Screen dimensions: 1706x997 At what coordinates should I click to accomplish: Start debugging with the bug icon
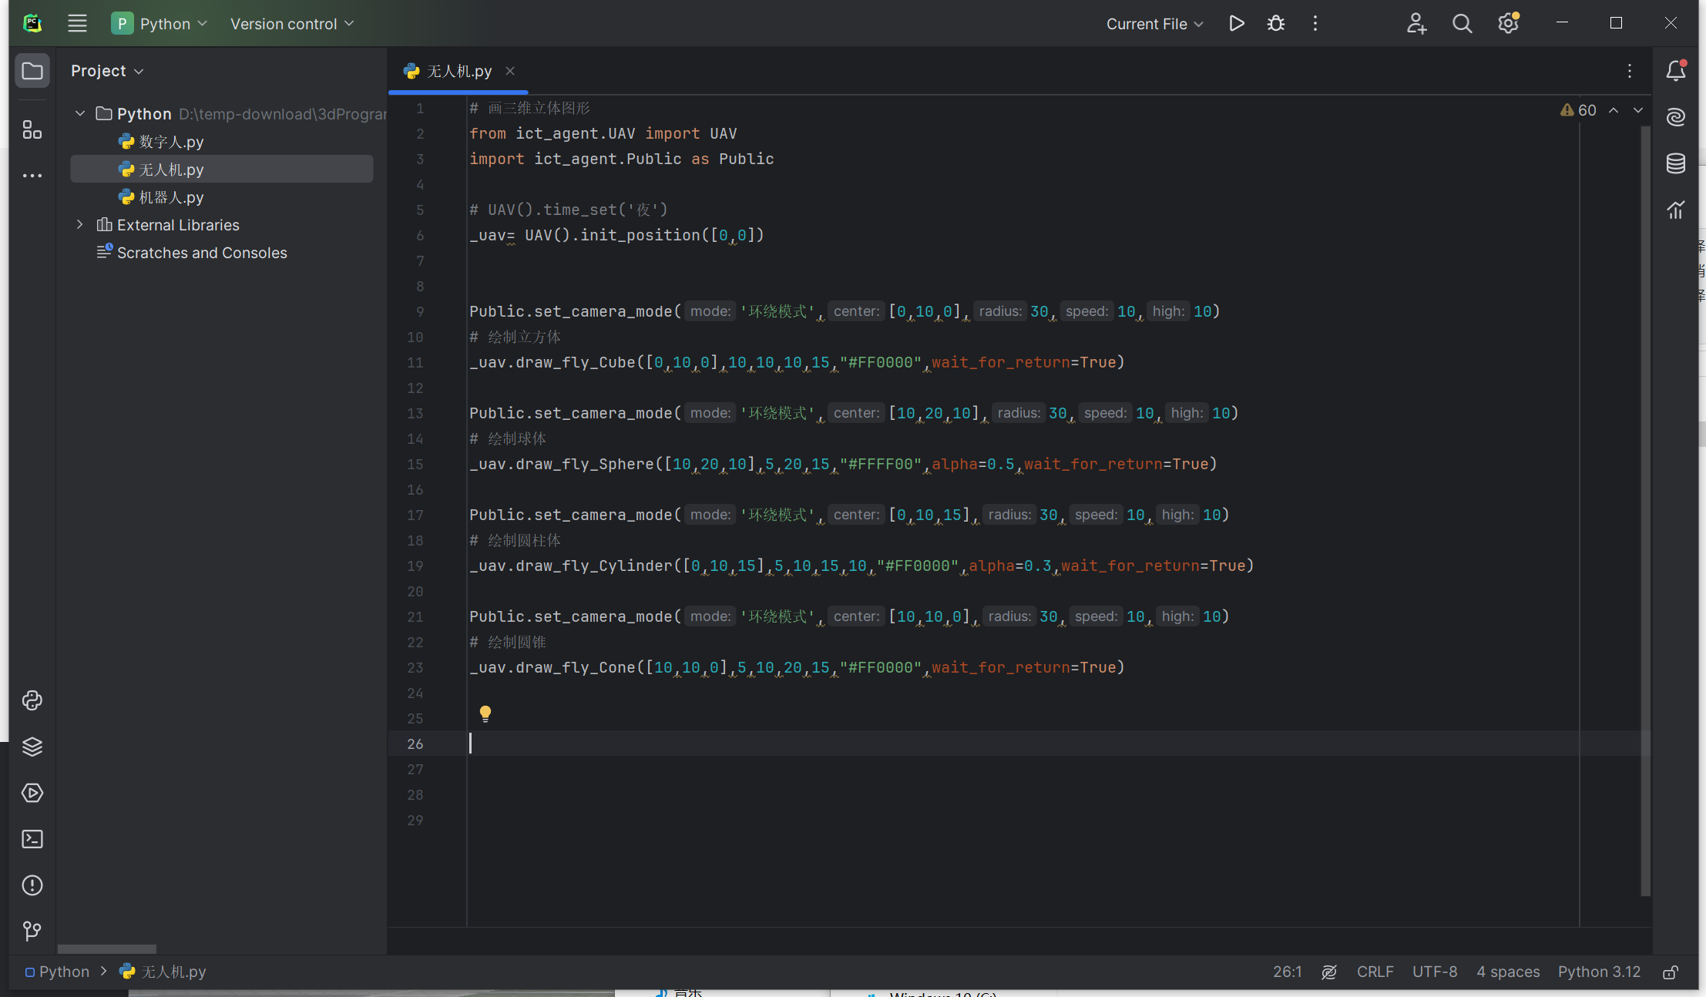[1276, 24]
